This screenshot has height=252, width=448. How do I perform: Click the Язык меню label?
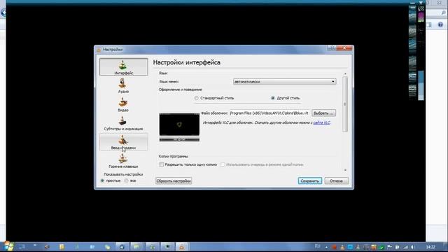[x=169, y=82]
